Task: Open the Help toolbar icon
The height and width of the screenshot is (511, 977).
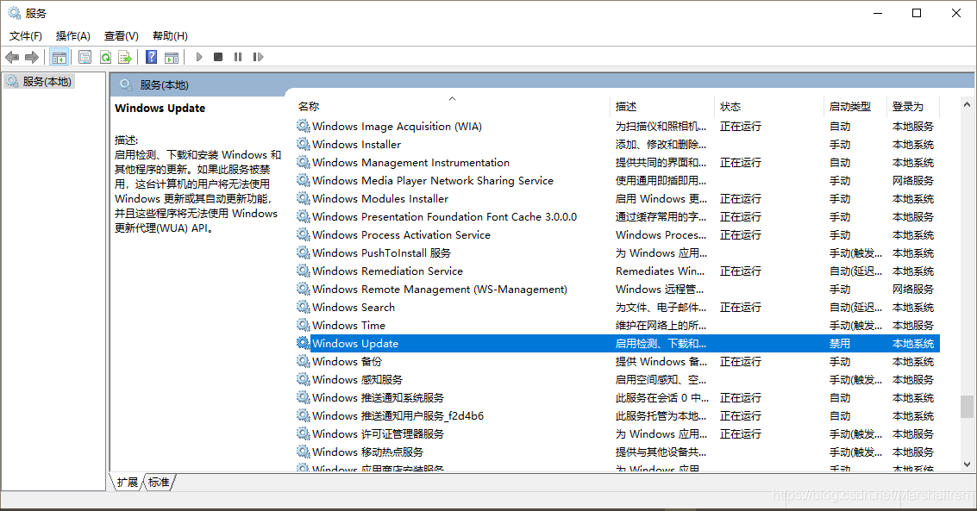Action: tap(151, 57)
